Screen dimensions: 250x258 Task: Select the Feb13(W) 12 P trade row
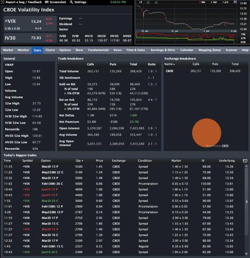click(x=123, y=207)
